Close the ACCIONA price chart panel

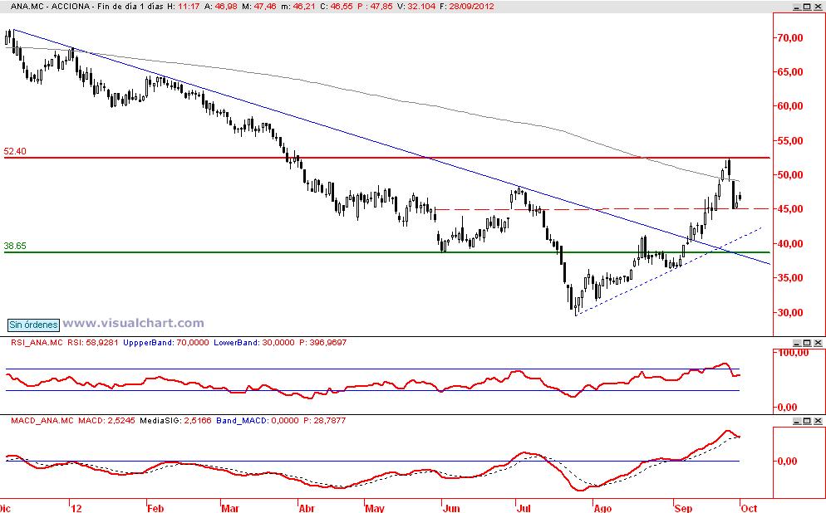[818, 7]
